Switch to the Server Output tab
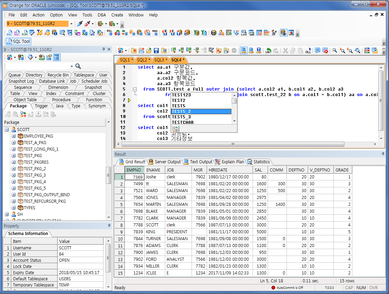Viewport: 389px width, 294px height. click(165, 162)
